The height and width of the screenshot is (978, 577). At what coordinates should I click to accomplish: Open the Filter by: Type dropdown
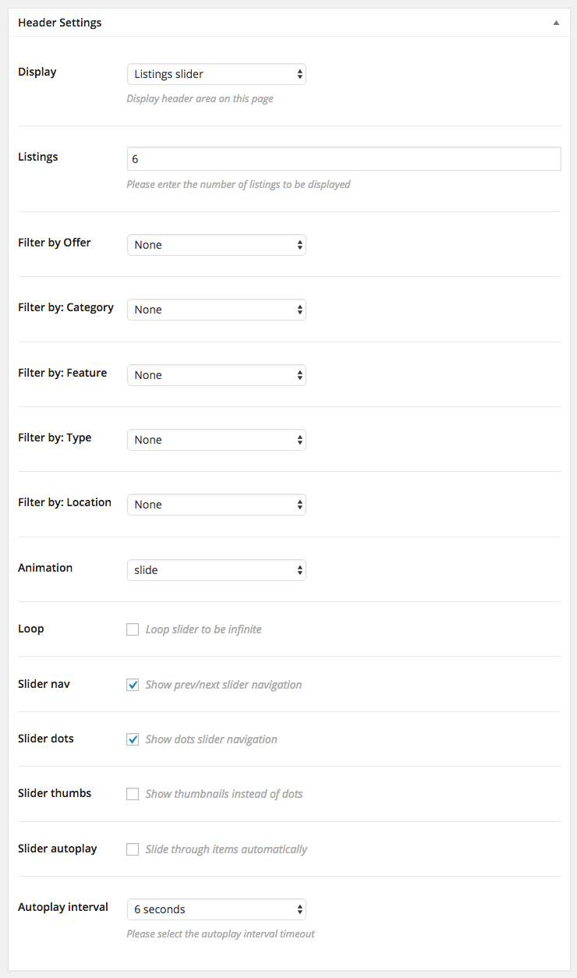click(216, 440)
